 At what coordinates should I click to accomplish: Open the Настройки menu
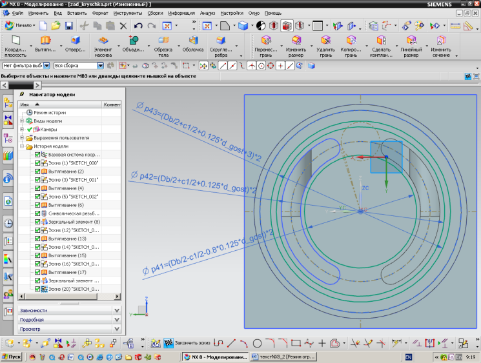(232, 13)
